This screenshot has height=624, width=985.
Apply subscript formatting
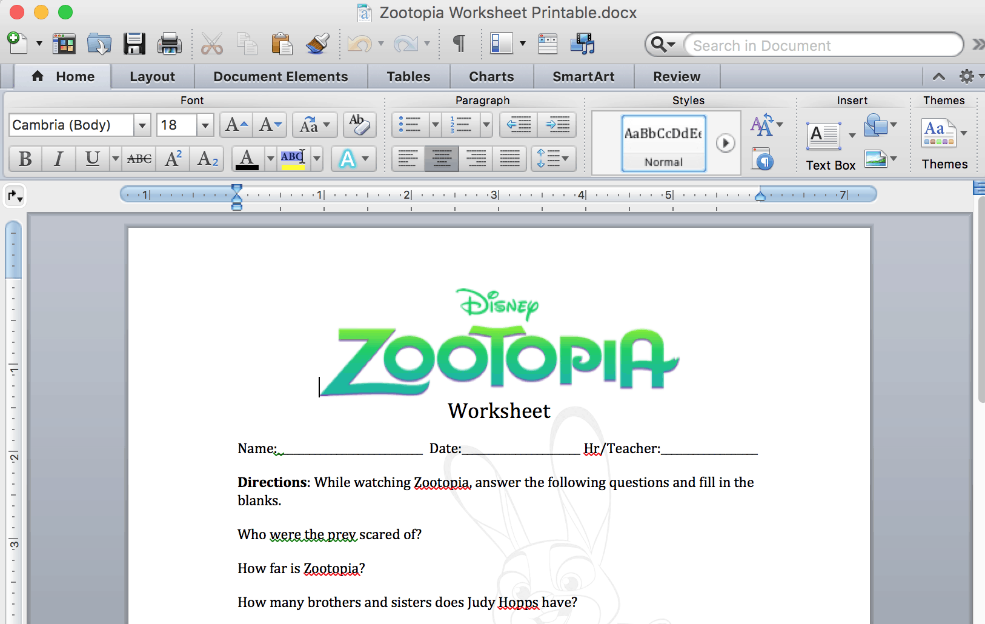tap(207, 159)
